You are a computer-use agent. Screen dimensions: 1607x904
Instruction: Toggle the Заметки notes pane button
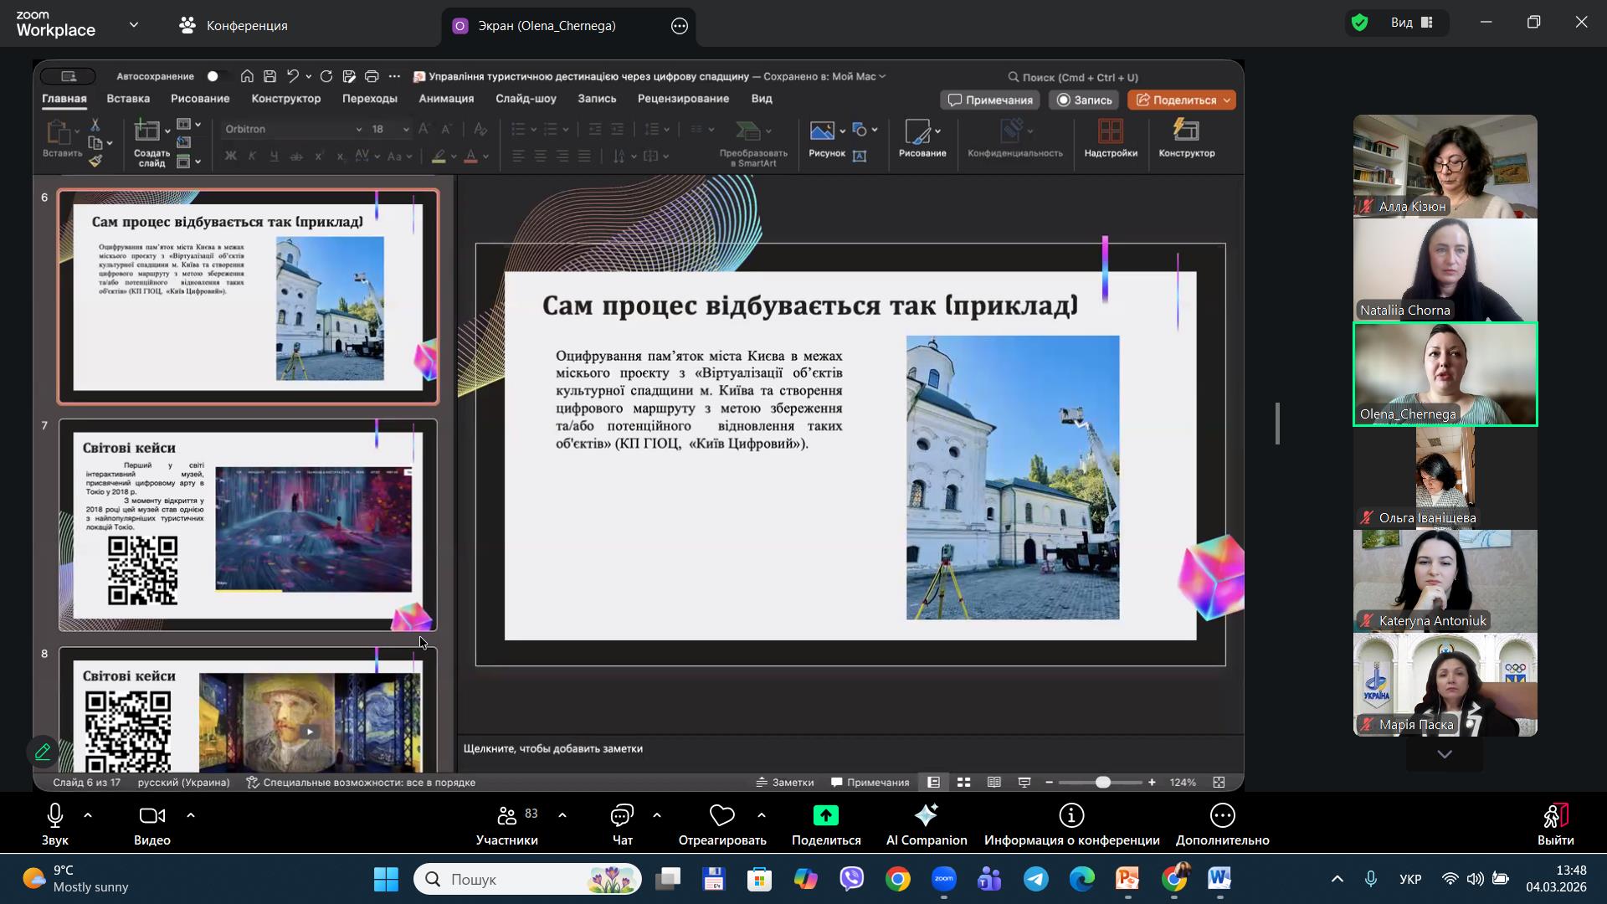tap(784, 782)
